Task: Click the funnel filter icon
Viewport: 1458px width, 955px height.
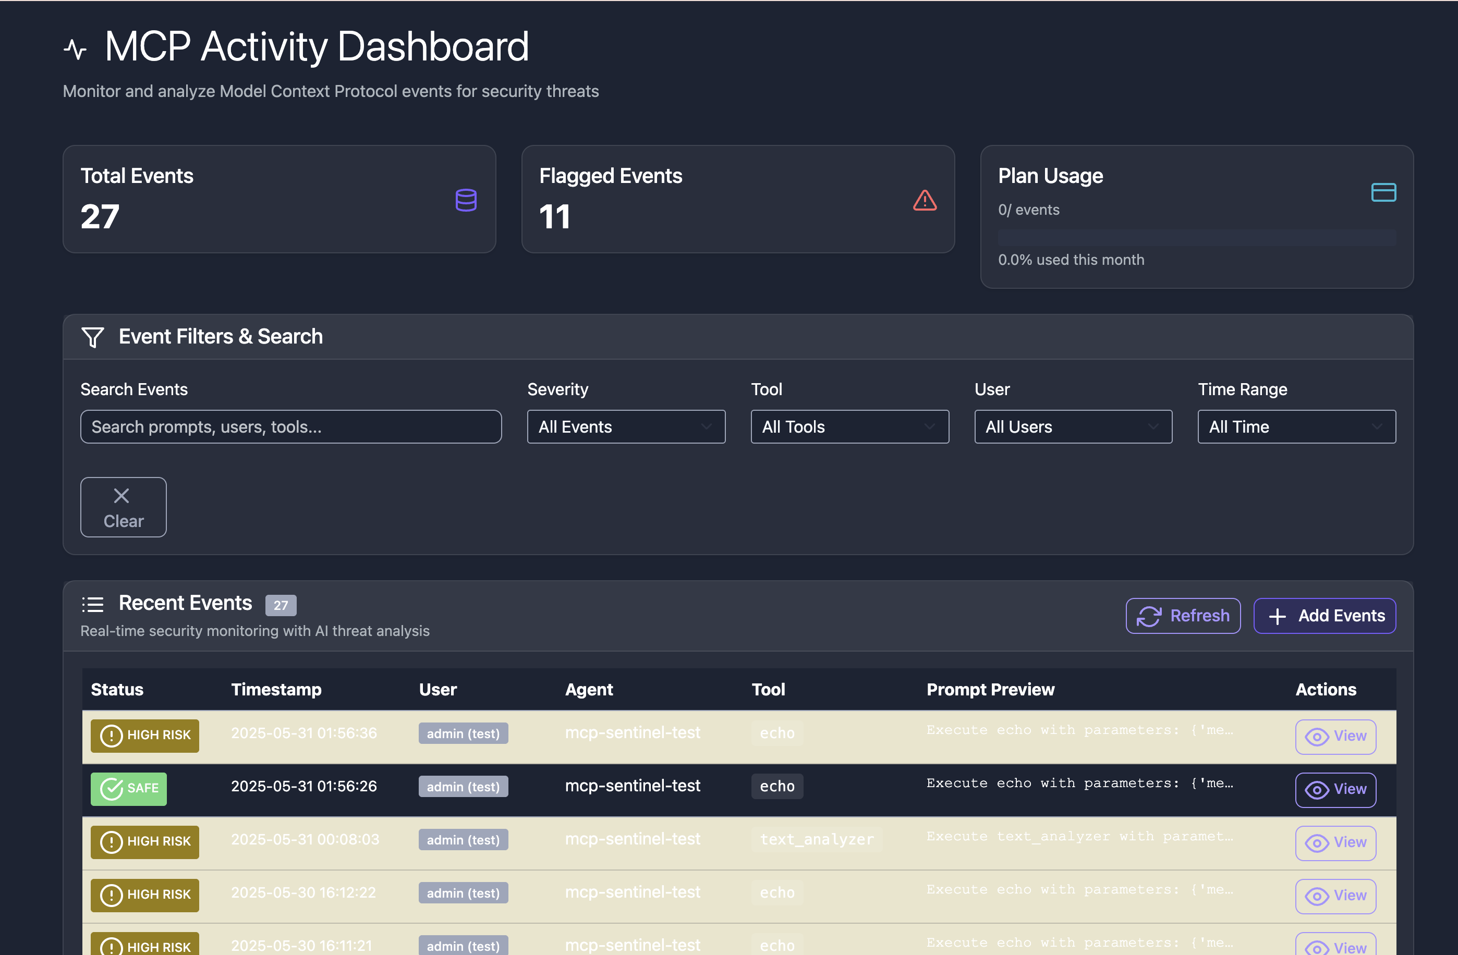Action: (x=92, y=337)
